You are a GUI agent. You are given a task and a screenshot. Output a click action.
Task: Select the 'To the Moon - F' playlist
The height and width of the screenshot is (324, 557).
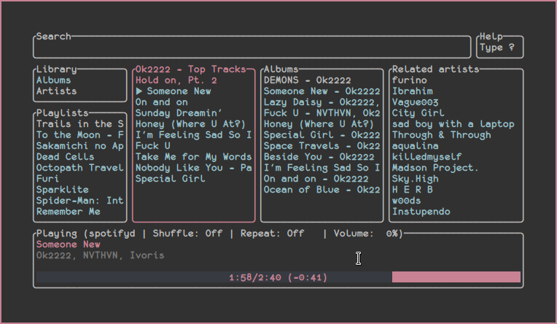80,135
